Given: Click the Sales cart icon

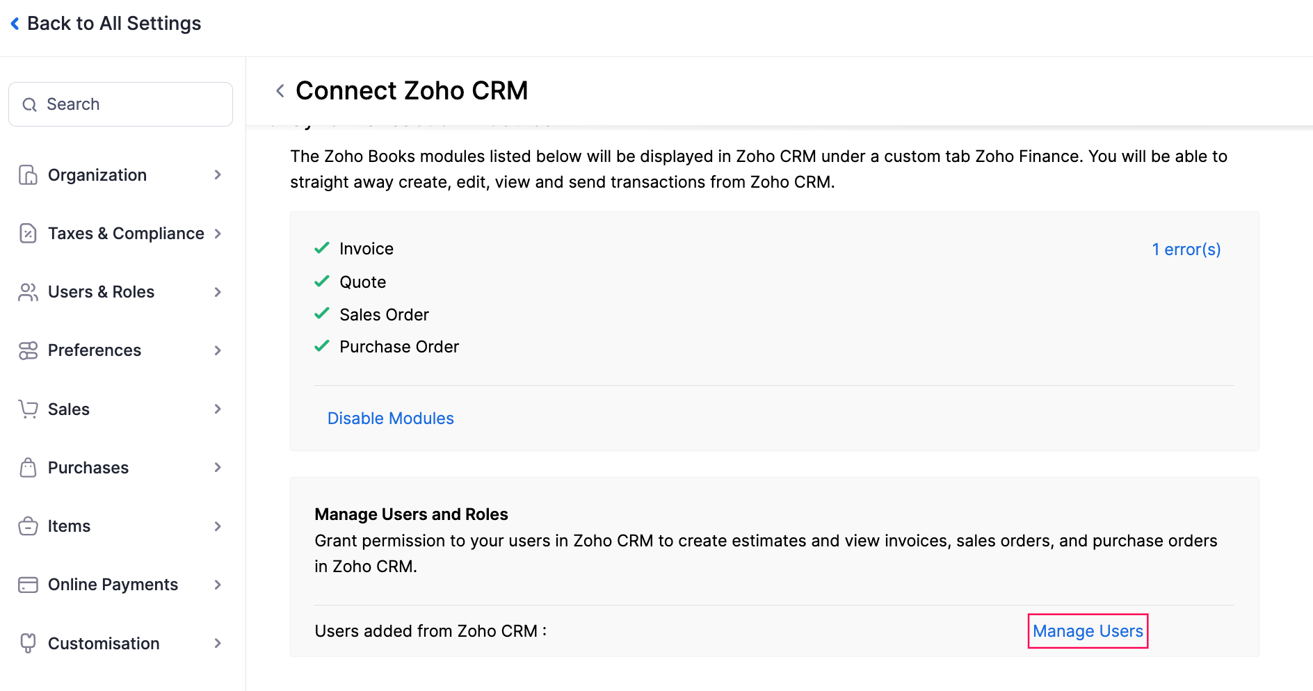Looking at the screenshot, I should click(28, 409).
